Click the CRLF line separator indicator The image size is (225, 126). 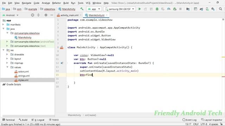(x=196, y=124)
